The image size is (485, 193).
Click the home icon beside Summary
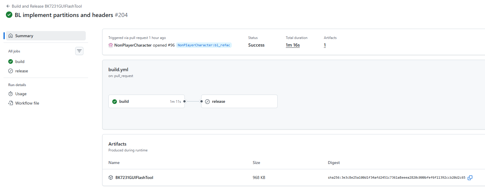pyautogui.click(x=11, y=36)
